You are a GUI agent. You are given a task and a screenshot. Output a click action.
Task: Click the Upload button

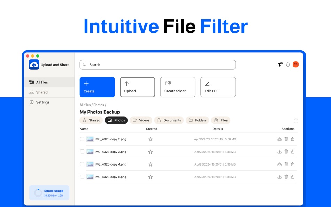pos(137,87)
